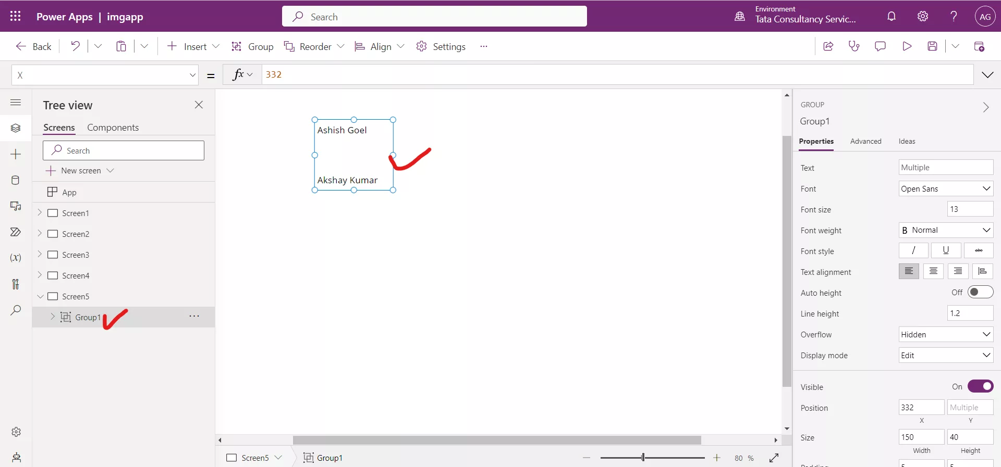Switch to Advanced tab
This screenshot has width=1001, height=467.
coord(865,141)
